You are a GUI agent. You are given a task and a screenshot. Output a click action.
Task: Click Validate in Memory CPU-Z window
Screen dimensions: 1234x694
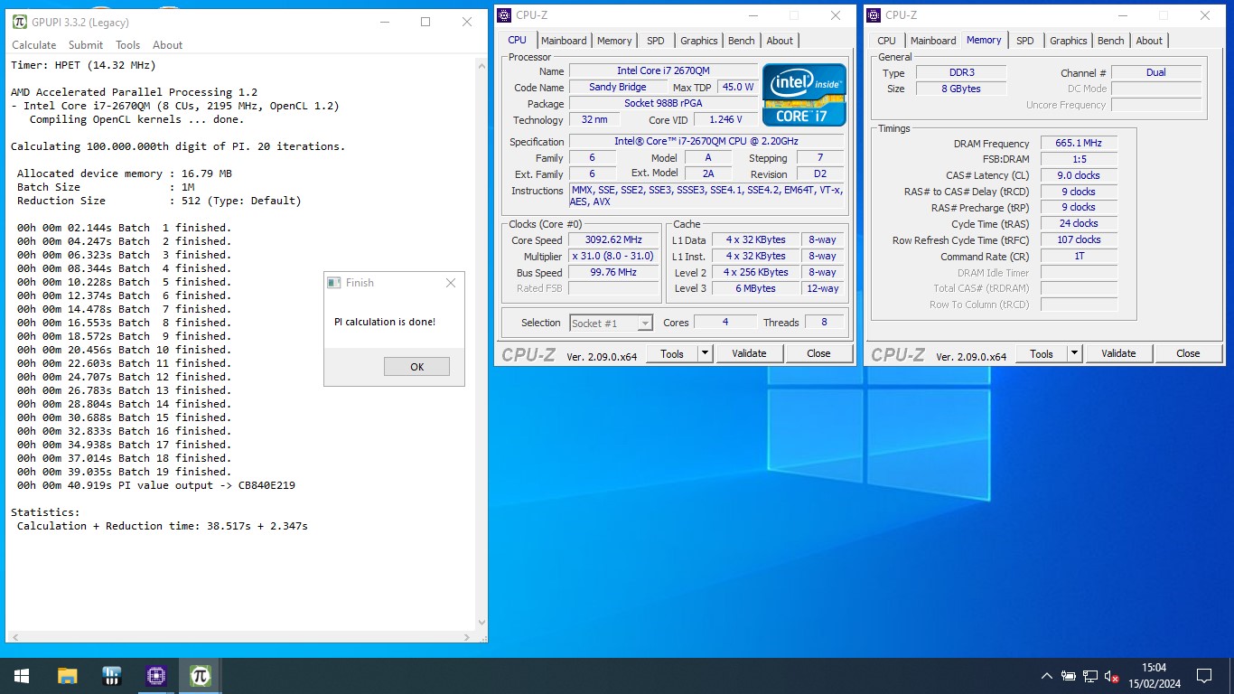[x=1118, y=353]
